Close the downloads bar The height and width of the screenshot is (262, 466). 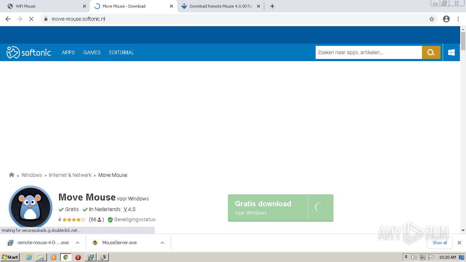(459, 243)
